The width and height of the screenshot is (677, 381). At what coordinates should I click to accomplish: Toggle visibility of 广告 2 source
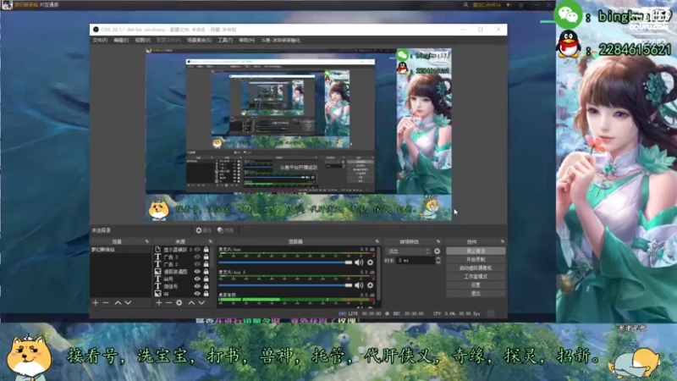point(197,264)
